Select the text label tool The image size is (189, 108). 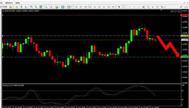pyautogui.click(x=157, y=7)
